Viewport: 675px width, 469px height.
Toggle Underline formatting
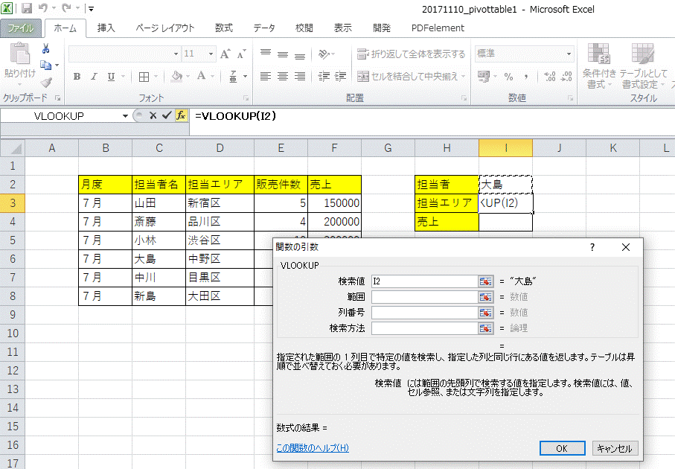111,77
